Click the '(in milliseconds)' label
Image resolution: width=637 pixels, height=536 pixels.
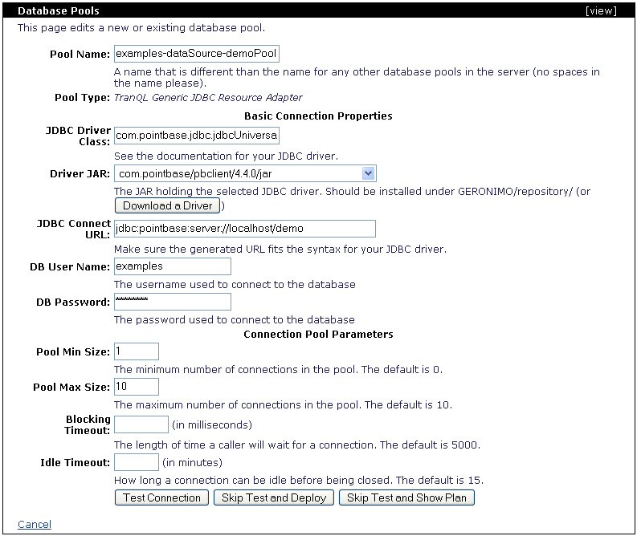pyautogui.click(x=212, y=424)
